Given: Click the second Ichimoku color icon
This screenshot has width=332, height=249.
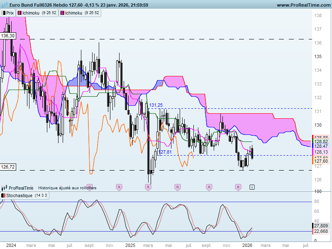Looking at the screenshot, I should coord(62,13).
